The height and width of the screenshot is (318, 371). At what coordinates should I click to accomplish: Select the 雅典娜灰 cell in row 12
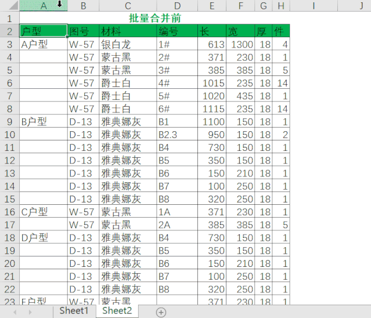coord(128,160)
